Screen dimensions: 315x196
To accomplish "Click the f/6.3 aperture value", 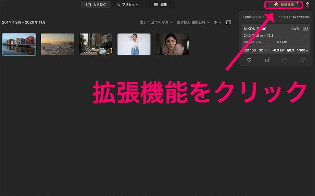I will pyautogui.click(x=290, y=50).
